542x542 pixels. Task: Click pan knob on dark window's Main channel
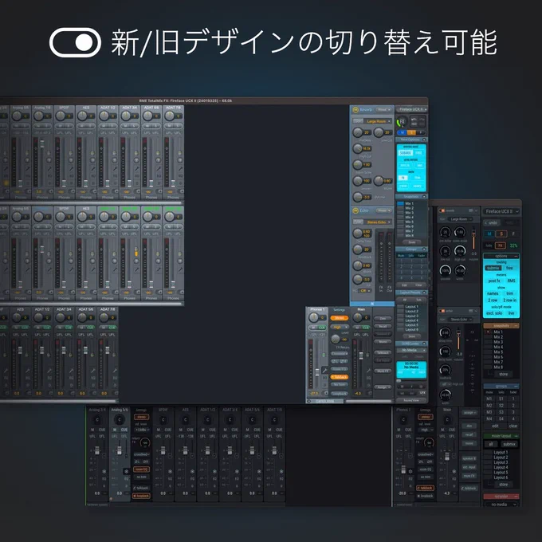(x=447, y=420)
